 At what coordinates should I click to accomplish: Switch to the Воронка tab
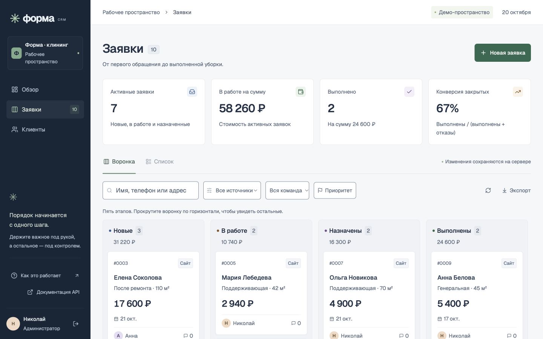pos(119,162)
